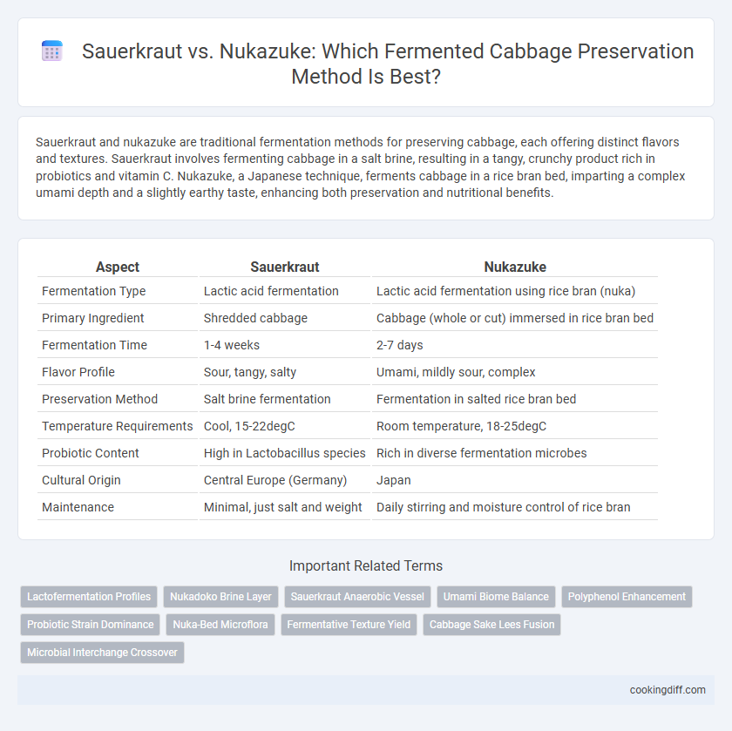Screen dimensions: 732x731
Task: Open the Lactofermentation Profiles tag
Action: pyautogui.click(x=89, y=597)
